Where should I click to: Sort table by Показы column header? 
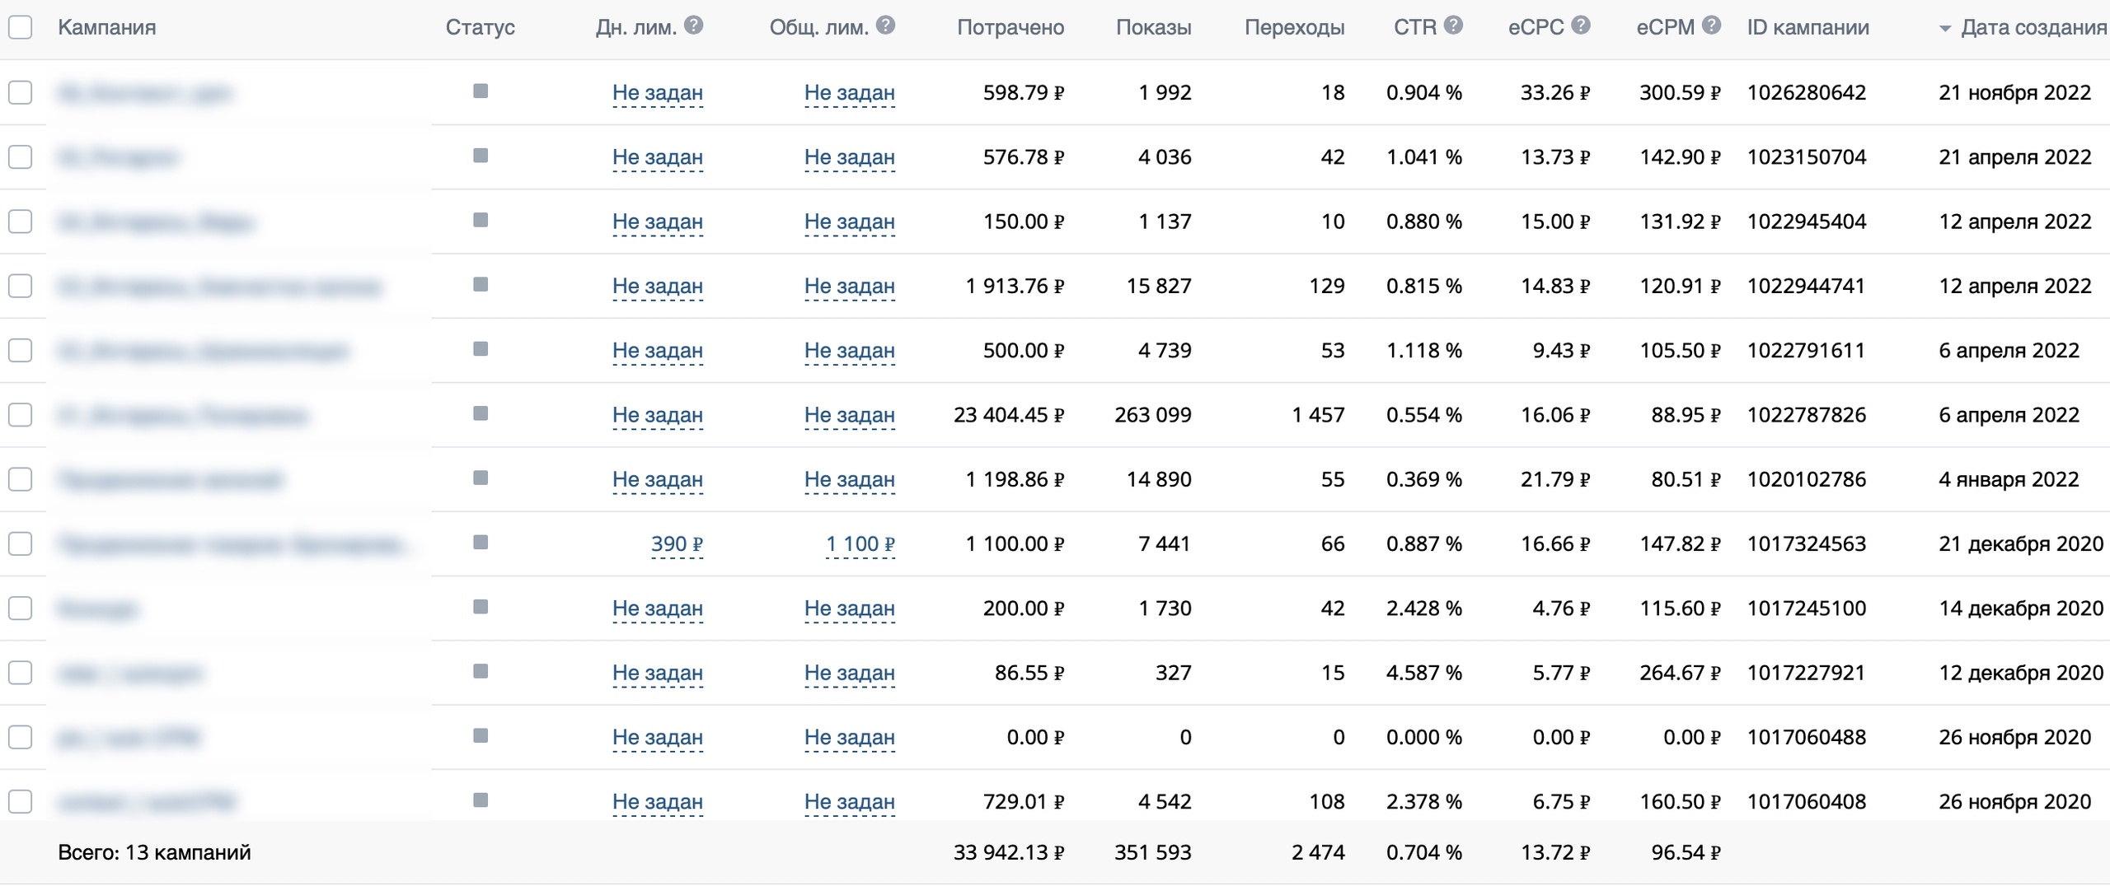point(1153,27)
